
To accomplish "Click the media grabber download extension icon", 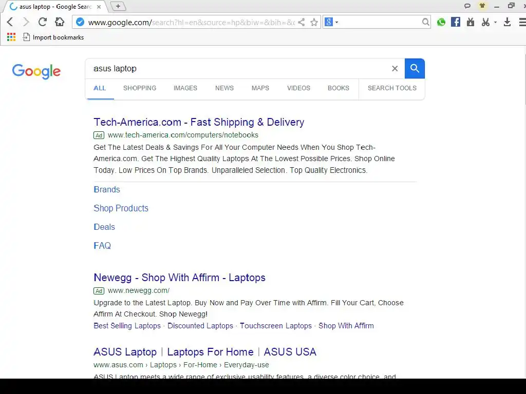I will tap(471, 22).
